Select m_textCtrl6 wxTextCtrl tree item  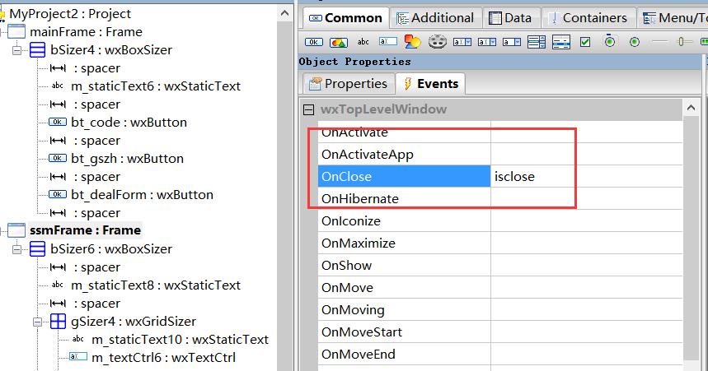(163, 356)
